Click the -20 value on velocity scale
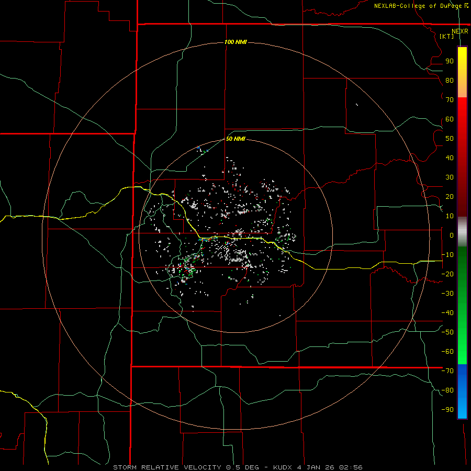The width and height of the screenshot is (471, 471). click(447, 274)
